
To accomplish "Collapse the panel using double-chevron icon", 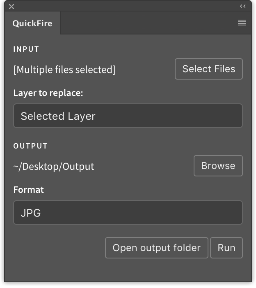I will pos(242,6).
